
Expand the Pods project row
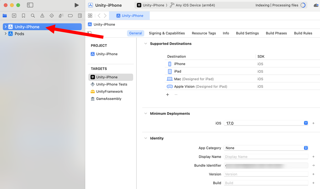click(6, 34)
